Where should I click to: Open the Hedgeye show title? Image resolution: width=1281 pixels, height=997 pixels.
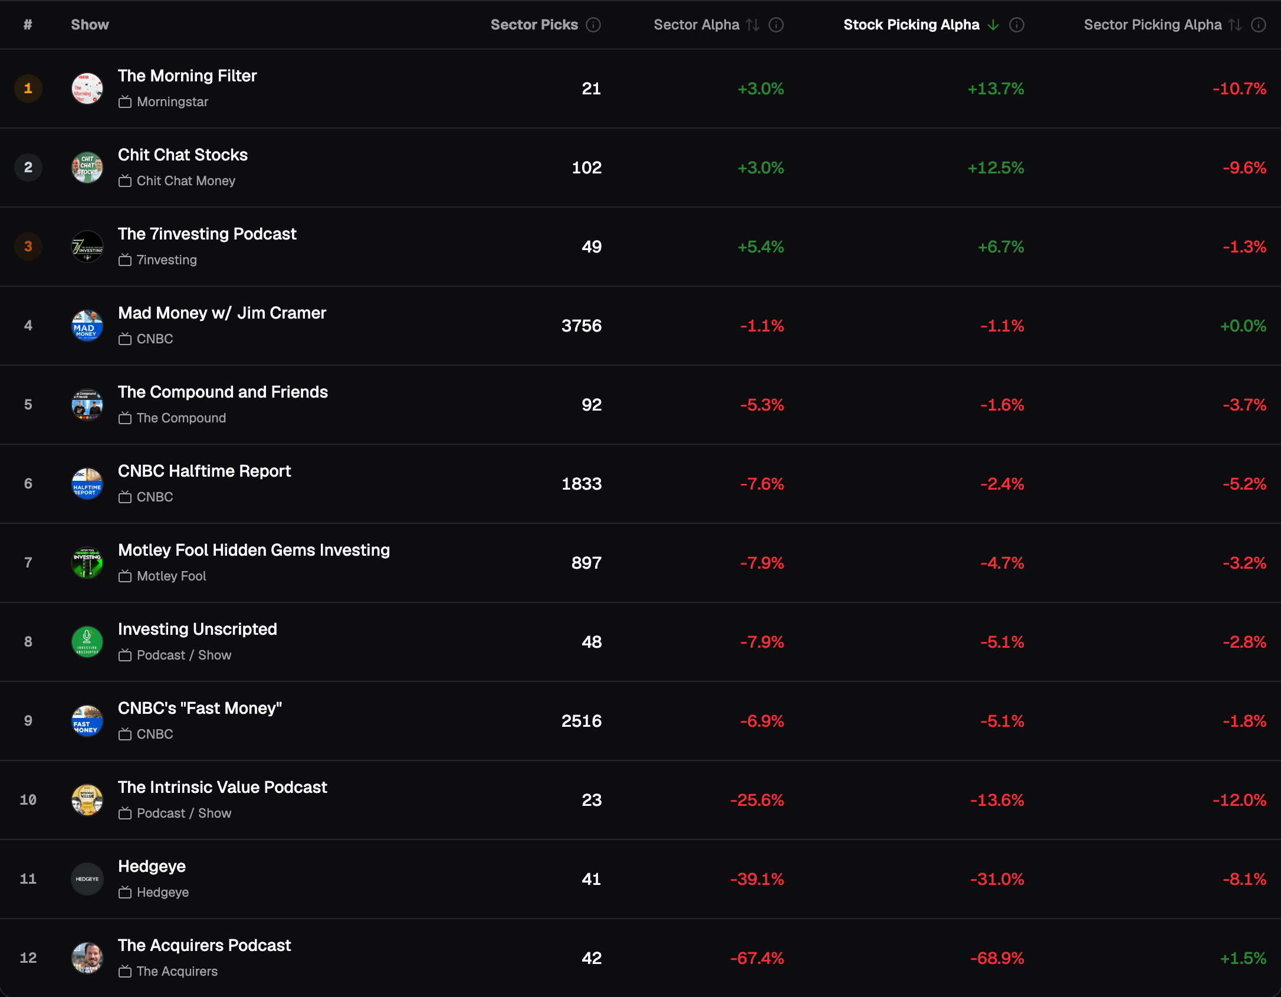point(152,866)
